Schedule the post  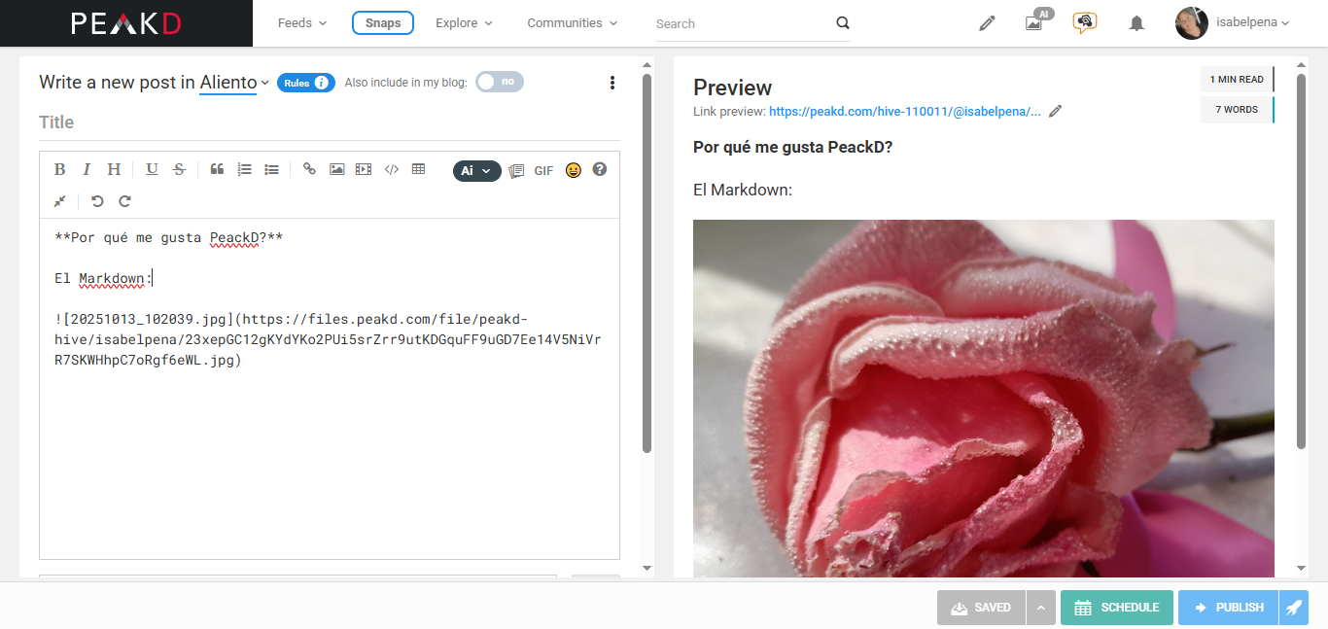coord(1117,608)
